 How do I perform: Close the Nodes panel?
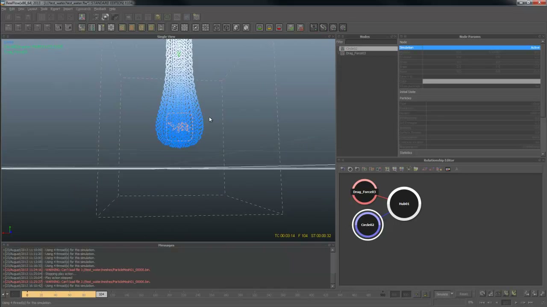tap(395, 37)
